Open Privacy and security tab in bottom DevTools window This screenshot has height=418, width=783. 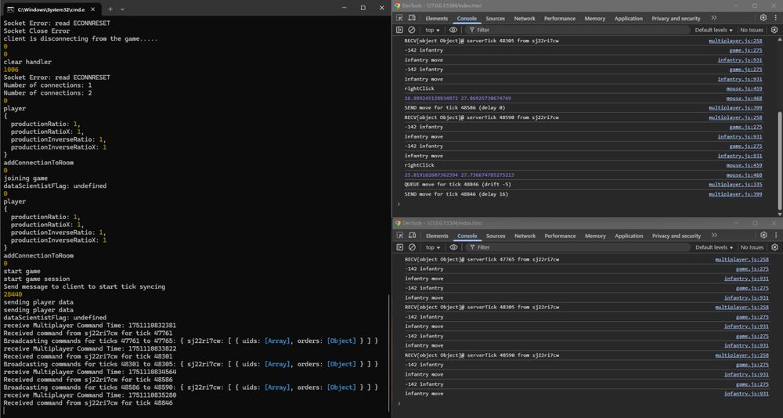(x=677, y=236)
